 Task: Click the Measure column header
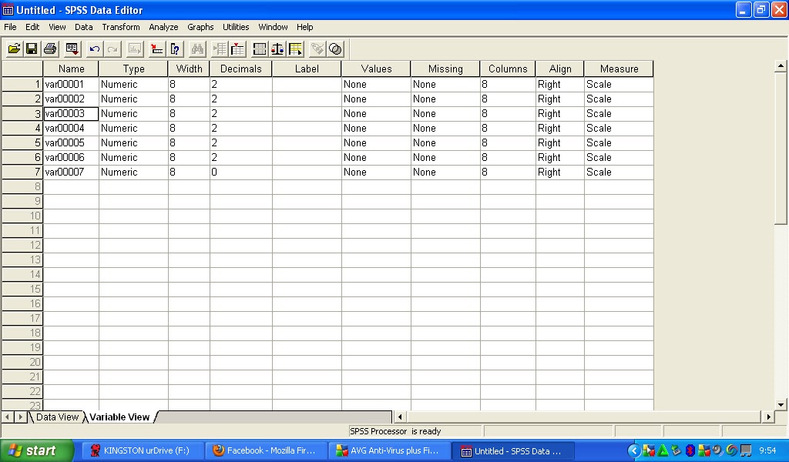tap(619, 69)
